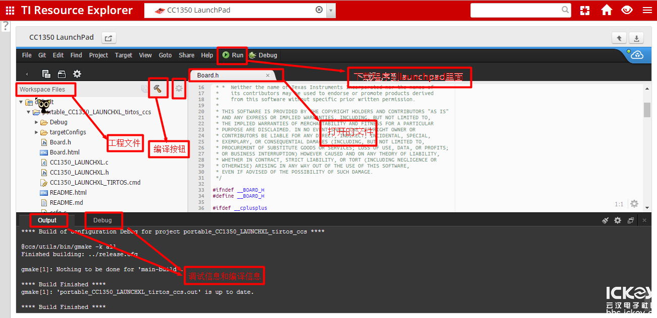The width and height of the screenshot is (657, 318).
Task: Click the fullscreen expand icon in the red header
Action: pyautogui.click(x=585, y=10)
